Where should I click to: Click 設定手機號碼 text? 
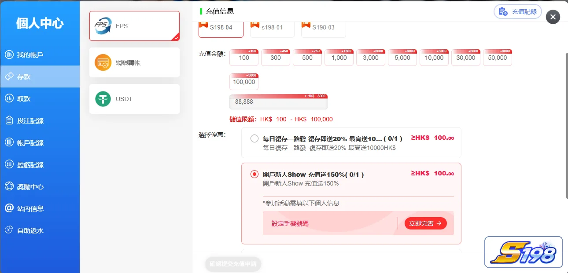click(290, 223)
